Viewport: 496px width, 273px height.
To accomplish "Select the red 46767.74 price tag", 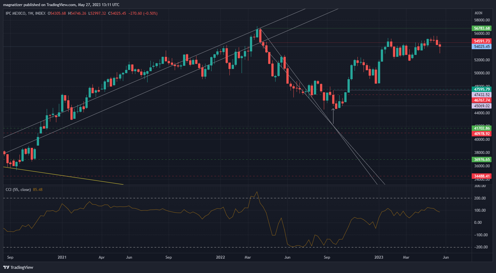I will 482,100.
